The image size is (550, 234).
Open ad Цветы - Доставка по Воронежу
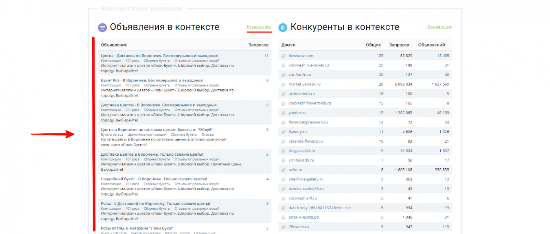pyautogui.click(x=160, y=56)
